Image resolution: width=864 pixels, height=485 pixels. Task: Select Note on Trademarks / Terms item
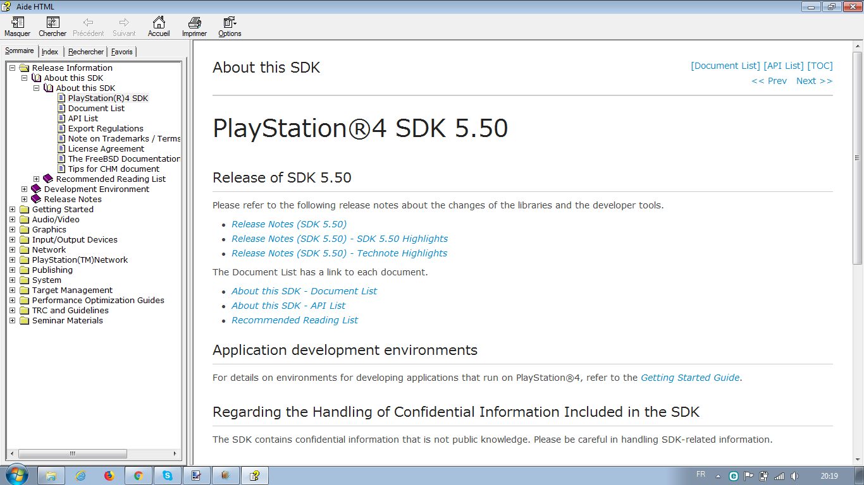click(124, 138)
